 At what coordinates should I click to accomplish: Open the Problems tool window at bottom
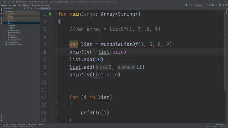(22, 124)
